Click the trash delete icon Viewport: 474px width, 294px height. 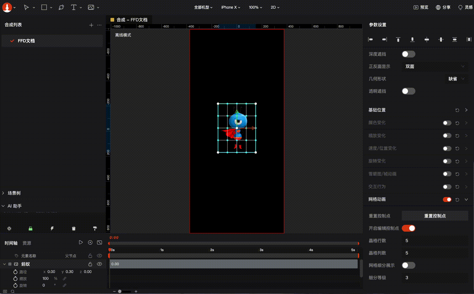point(74,229)
